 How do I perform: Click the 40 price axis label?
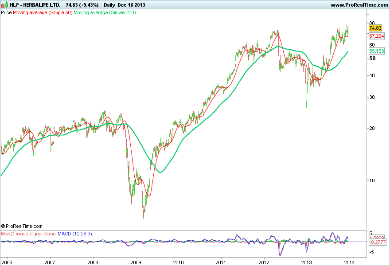pos(372,75)
